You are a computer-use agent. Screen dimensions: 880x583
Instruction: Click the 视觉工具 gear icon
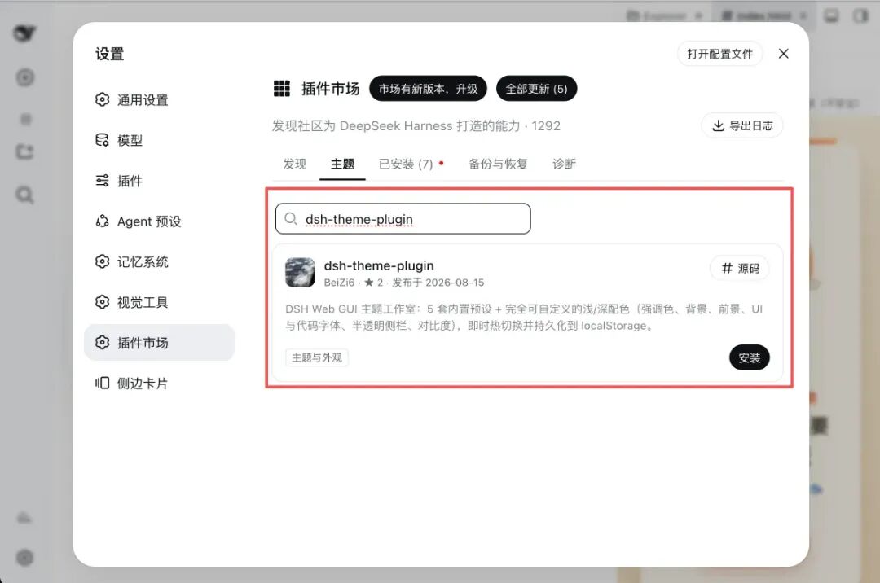click(x=102, y=302)
